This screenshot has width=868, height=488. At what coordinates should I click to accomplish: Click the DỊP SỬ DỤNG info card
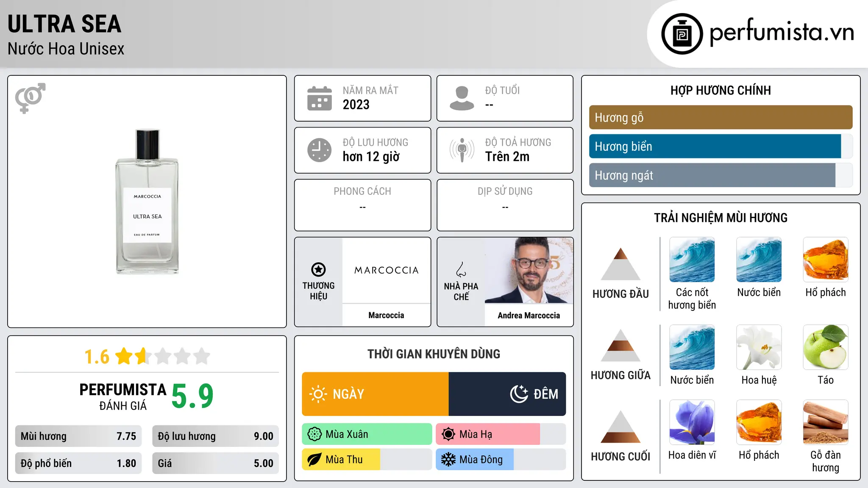(x=505, y=205)
